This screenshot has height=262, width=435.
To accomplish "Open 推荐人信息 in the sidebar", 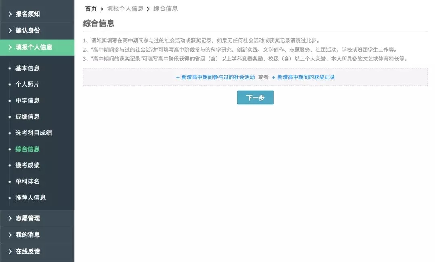I will (x=31, y=198).
